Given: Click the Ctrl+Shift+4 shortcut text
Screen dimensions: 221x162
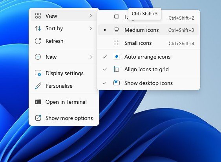Looking at the screenshot, I should 181,44.
